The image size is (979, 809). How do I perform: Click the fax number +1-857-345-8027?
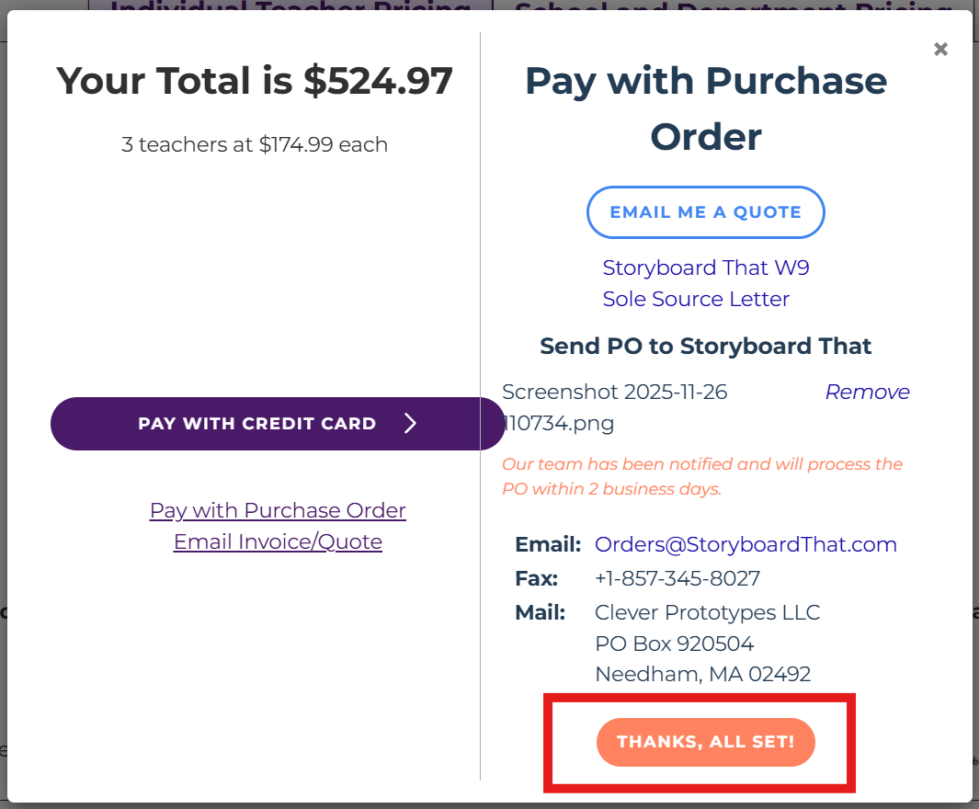pos(677,578)
